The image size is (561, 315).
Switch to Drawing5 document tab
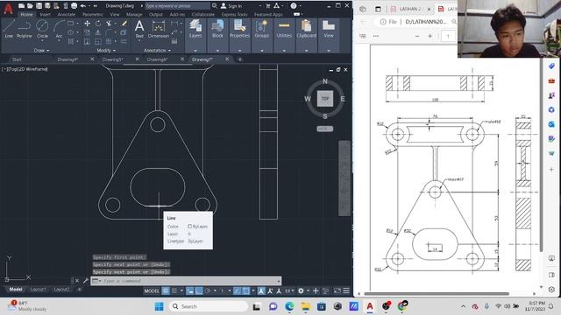tap(113, 59)
